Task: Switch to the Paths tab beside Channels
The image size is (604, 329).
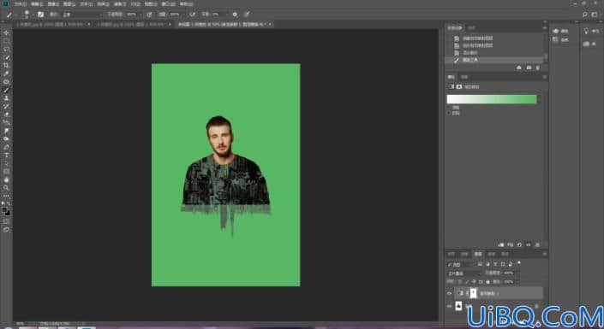Action: coord(505,254)
